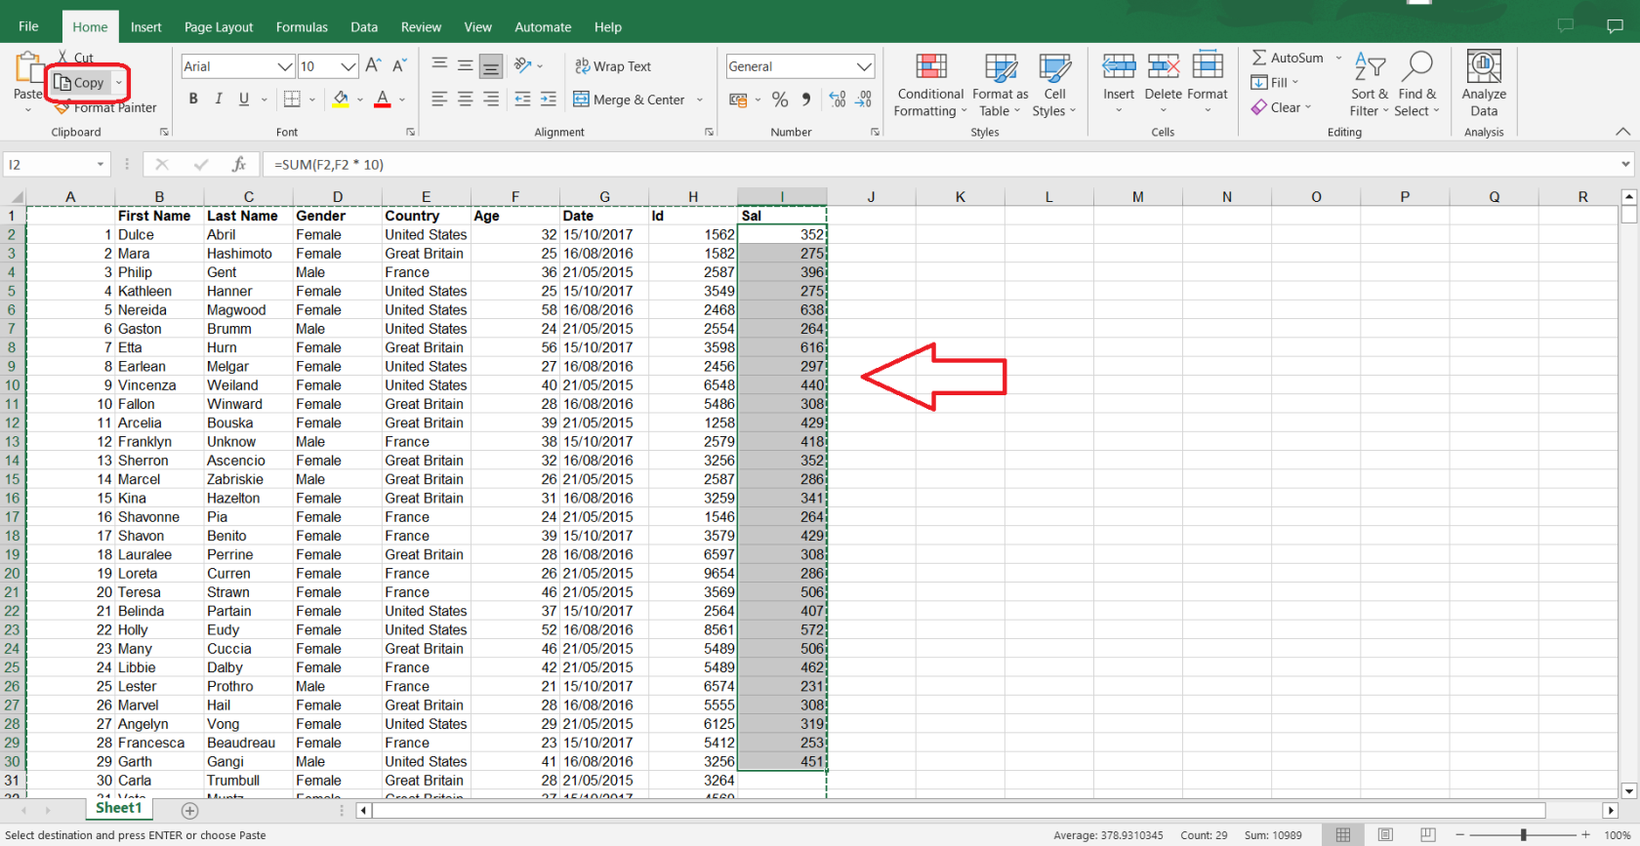
Task: Apply the red font color
Action: (x=383, y=99)
